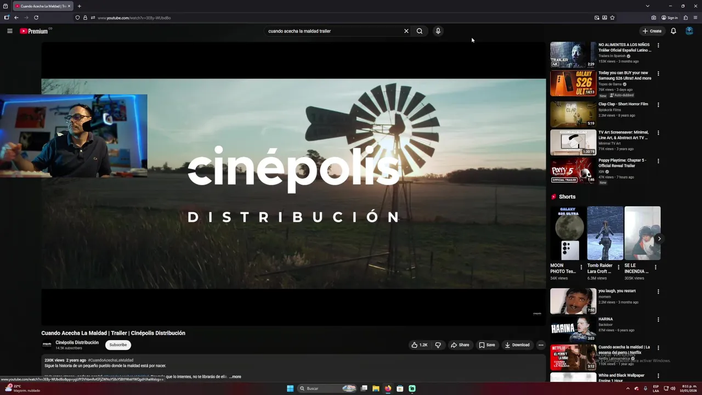Submit search with magnifier icon
Screen dimensions: 702x395
pos(420,31)
